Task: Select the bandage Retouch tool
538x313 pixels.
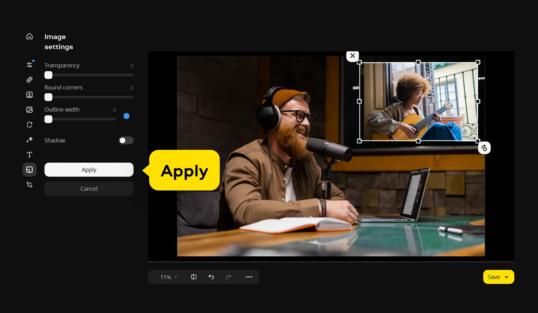Action: click(30, 80)
